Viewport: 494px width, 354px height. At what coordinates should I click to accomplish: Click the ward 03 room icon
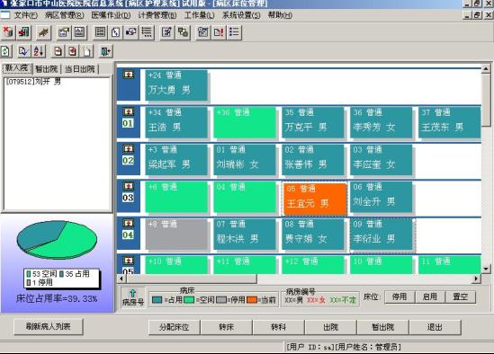(x=128, y=186)
